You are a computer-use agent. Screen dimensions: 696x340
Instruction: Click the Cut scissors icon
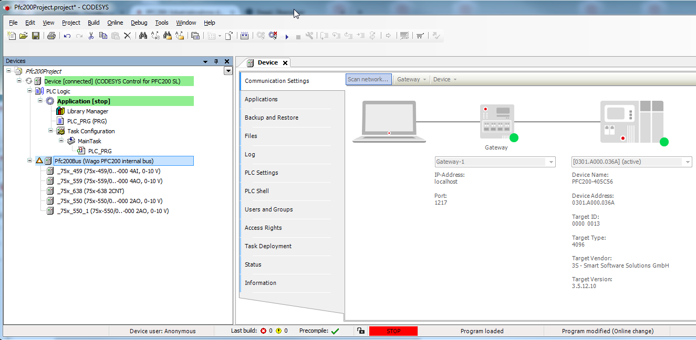coord(91,36)
